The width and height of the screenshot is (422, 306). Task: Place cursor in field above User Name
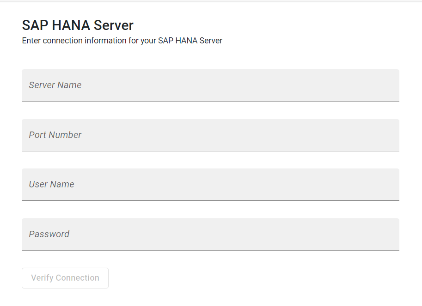(x=210, y=135)
